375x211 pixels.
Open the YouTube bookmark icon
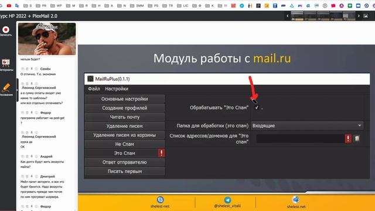click(9, 5)
